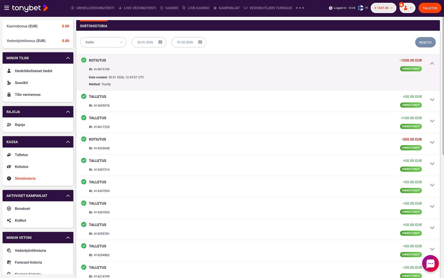Open Vedonlyöjien turnaus page

(x=268, y=8)
